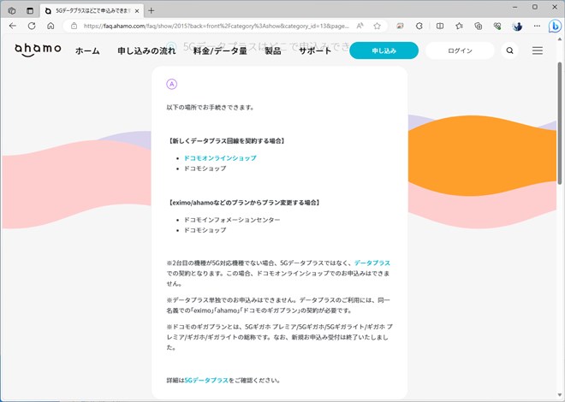565x402 pixels.
Task: Open the Collections panel
Action: 479,26
